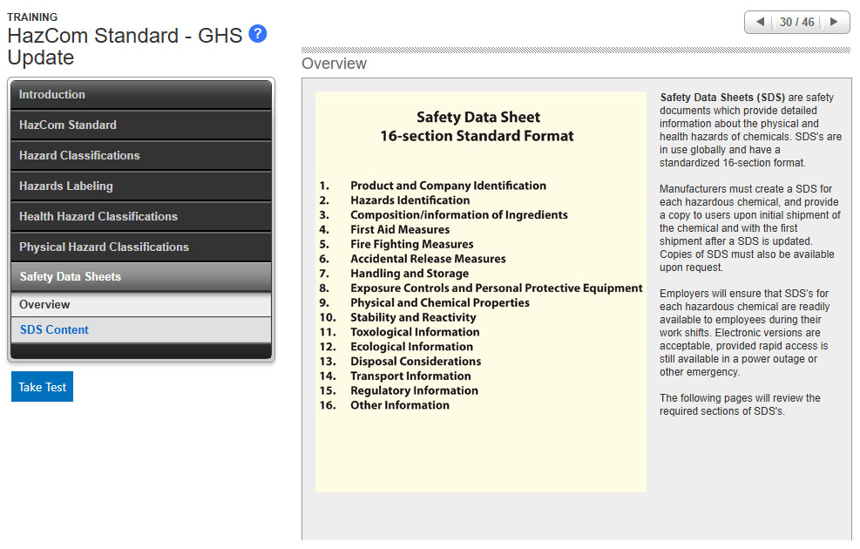
Task: Expand the Hazards Labeling section
Action: [141, 186]
